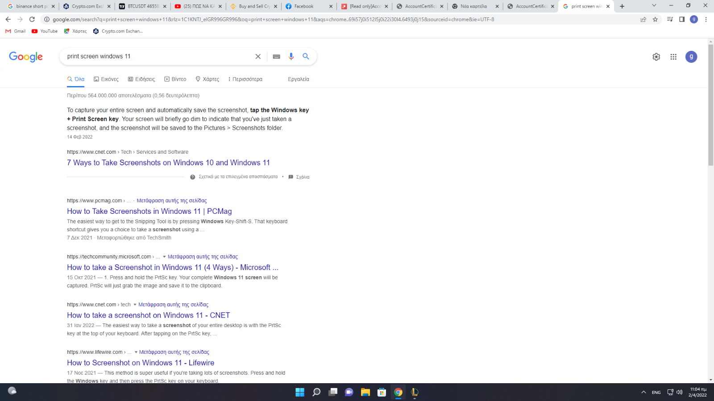Switch to Εικόνες results tab
The height and width of the screenshot is (401, 714).
(106, 79)
